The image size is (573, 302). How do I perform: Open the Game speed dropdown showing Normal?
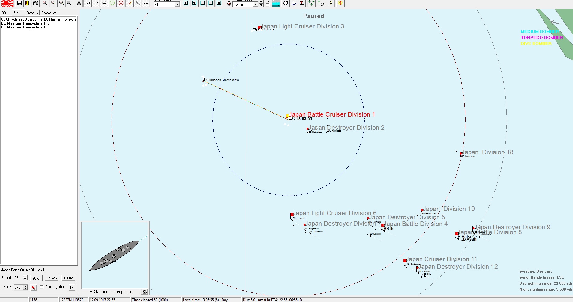click(x=245, y=4)
